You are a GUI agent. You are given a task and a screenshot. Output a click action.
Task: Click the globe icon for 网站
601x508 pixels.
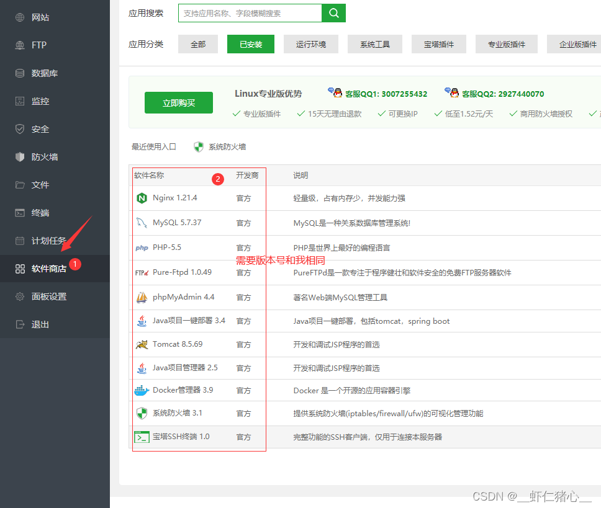(20, 17)
